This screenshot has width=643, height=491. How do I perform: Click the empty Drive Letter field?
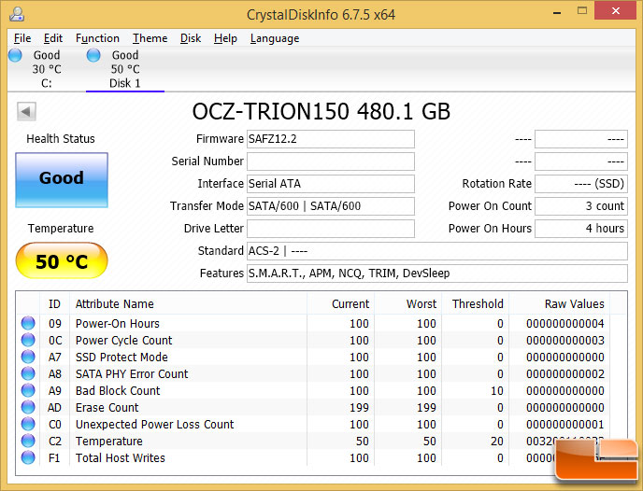(x=331, y=229)
